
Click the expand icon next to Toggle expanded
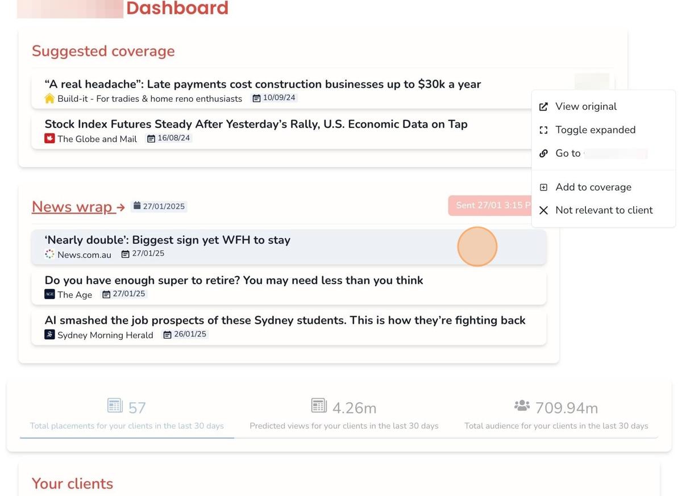coord(544,130)
